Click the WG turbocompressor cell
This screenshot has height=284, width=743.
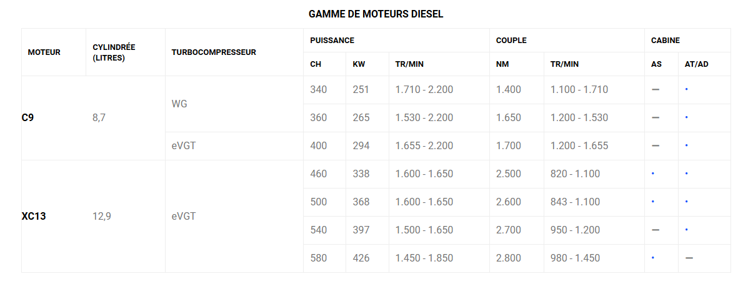pyautogui.click(x=179, y=104)
